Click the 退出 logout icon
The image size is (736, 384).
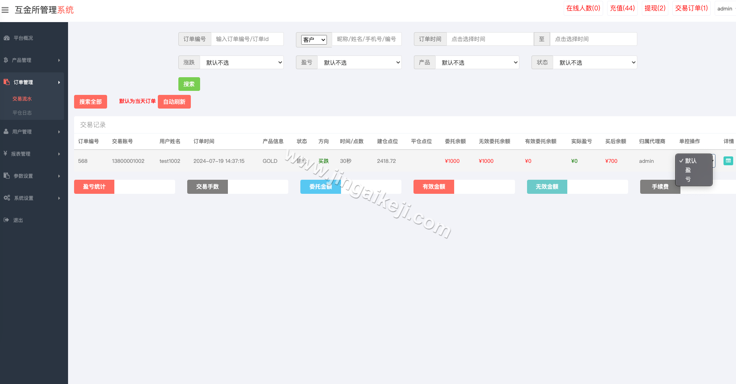pyautogui.click(x=6, y=220)
